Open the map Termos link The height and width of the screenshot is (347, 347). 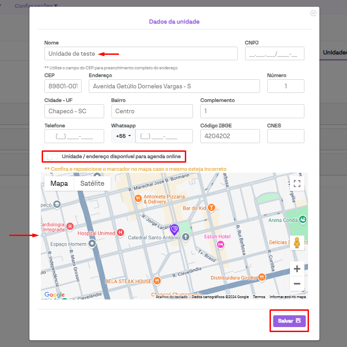coord(259,297)
